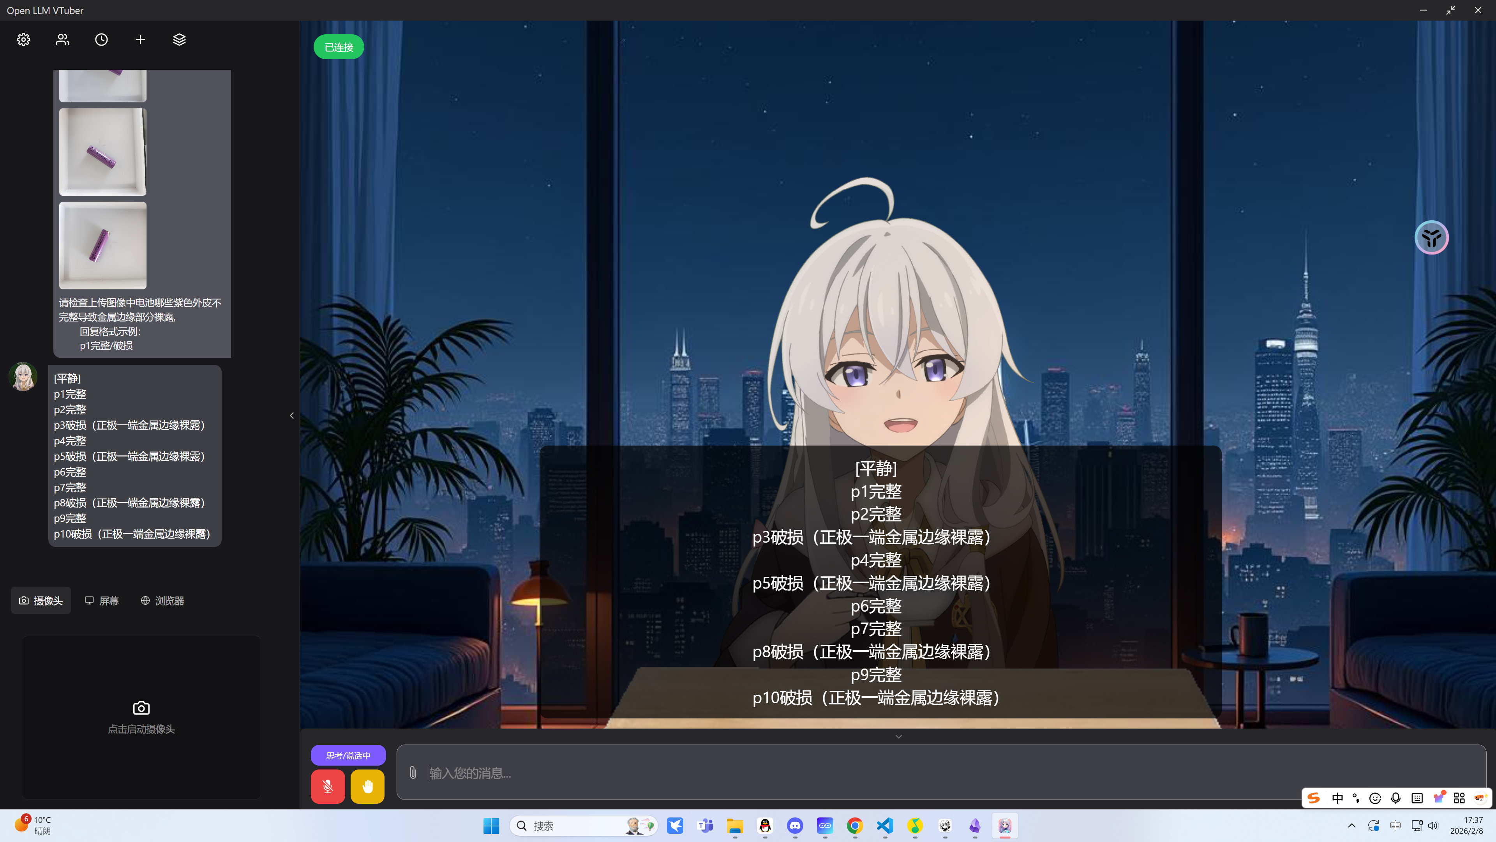This screenshot has width=1496, height=842.
Task: Open the character selection icon
Action: 62,39
